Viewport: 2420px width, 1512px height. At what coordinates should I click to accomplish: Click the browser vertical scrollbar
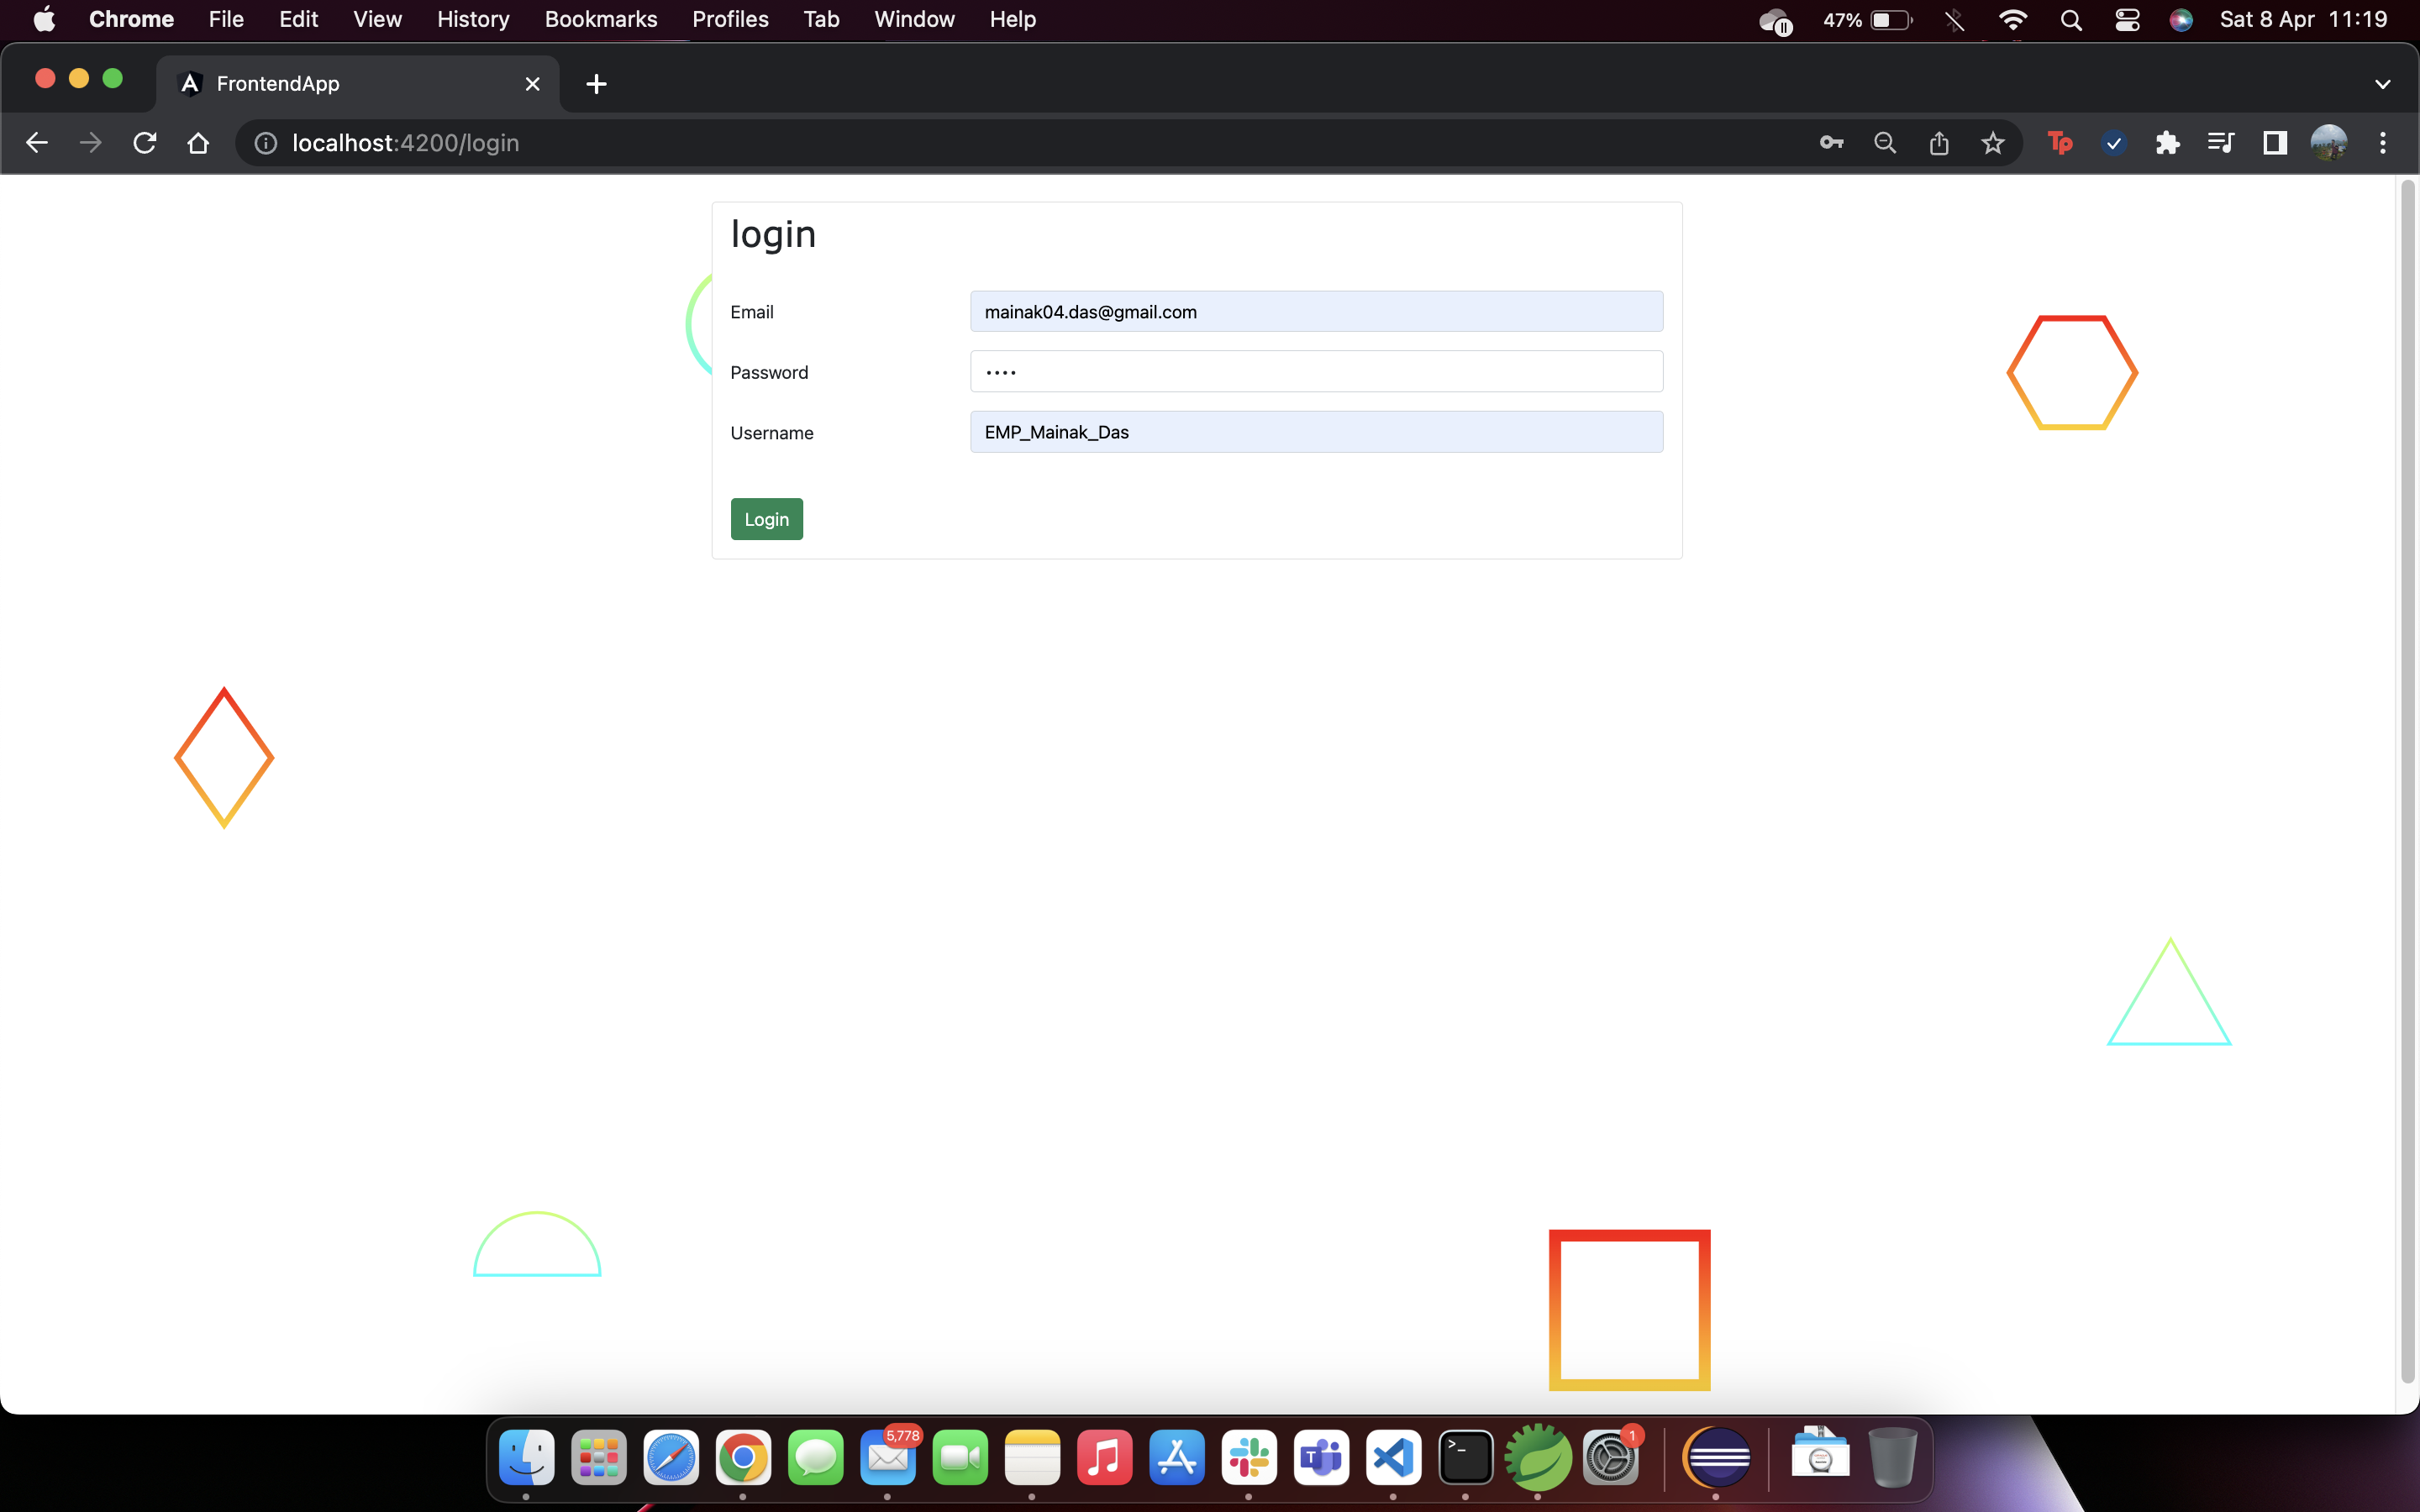[x=2408, y=780]
